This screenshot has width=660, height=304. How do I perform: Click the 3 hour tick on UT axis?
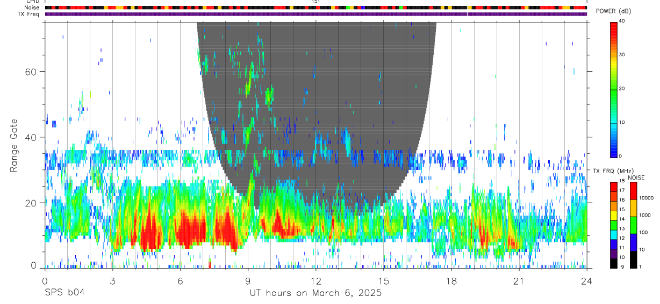[112, 280]
